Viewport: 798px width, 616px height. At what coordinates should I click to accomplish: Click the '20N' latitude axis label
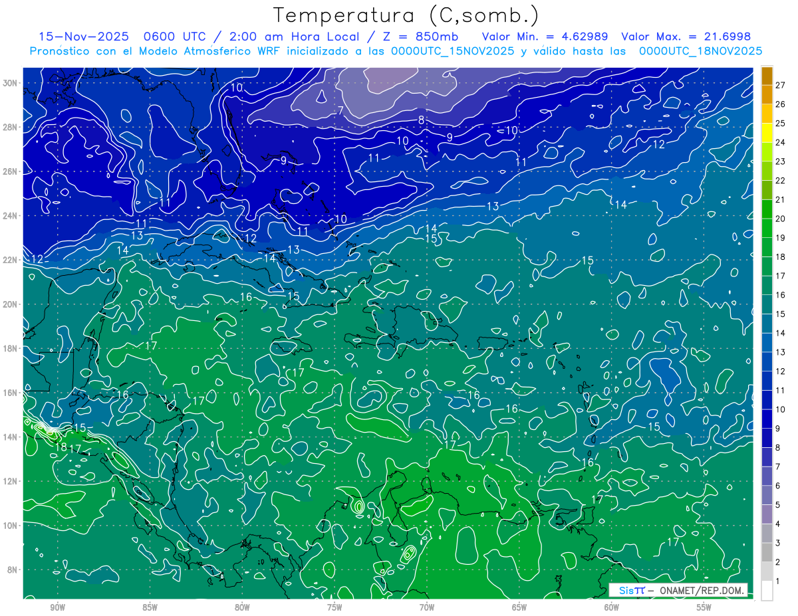point(11,304)
